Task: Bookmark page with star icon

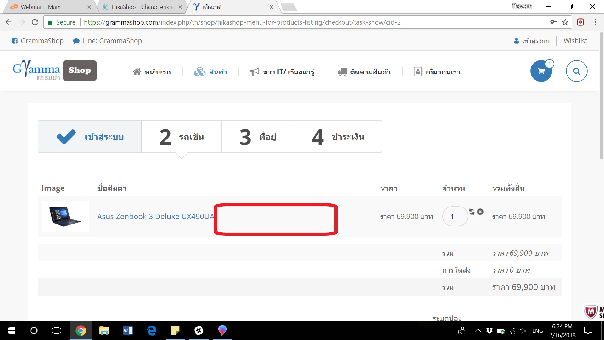Action: (x=565, y=22)
